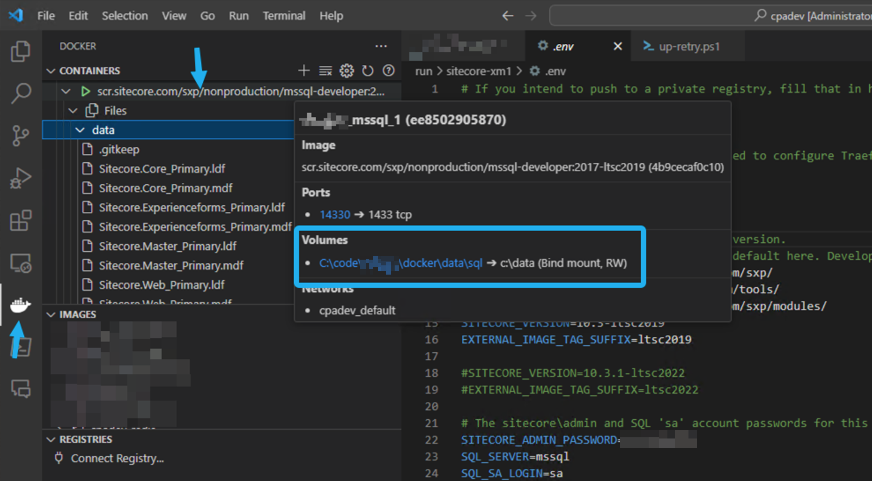The image size is (872, 481).
Task: Select Sitecore.Experienceforms_Primary.ldf file
Action: [192, 208]
